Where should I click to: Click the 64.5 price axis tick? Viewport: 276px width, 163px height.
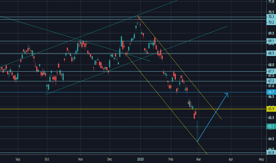271,139
